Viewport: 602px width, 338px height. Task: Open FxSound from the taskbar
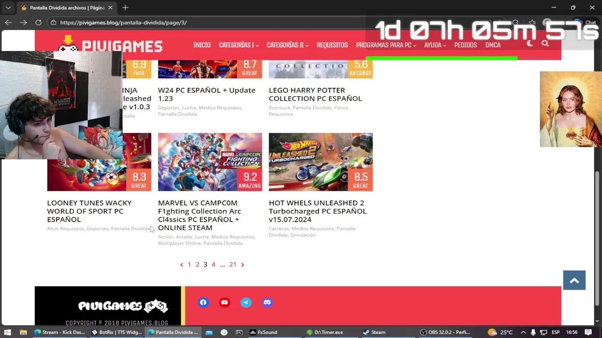(263, 332)
